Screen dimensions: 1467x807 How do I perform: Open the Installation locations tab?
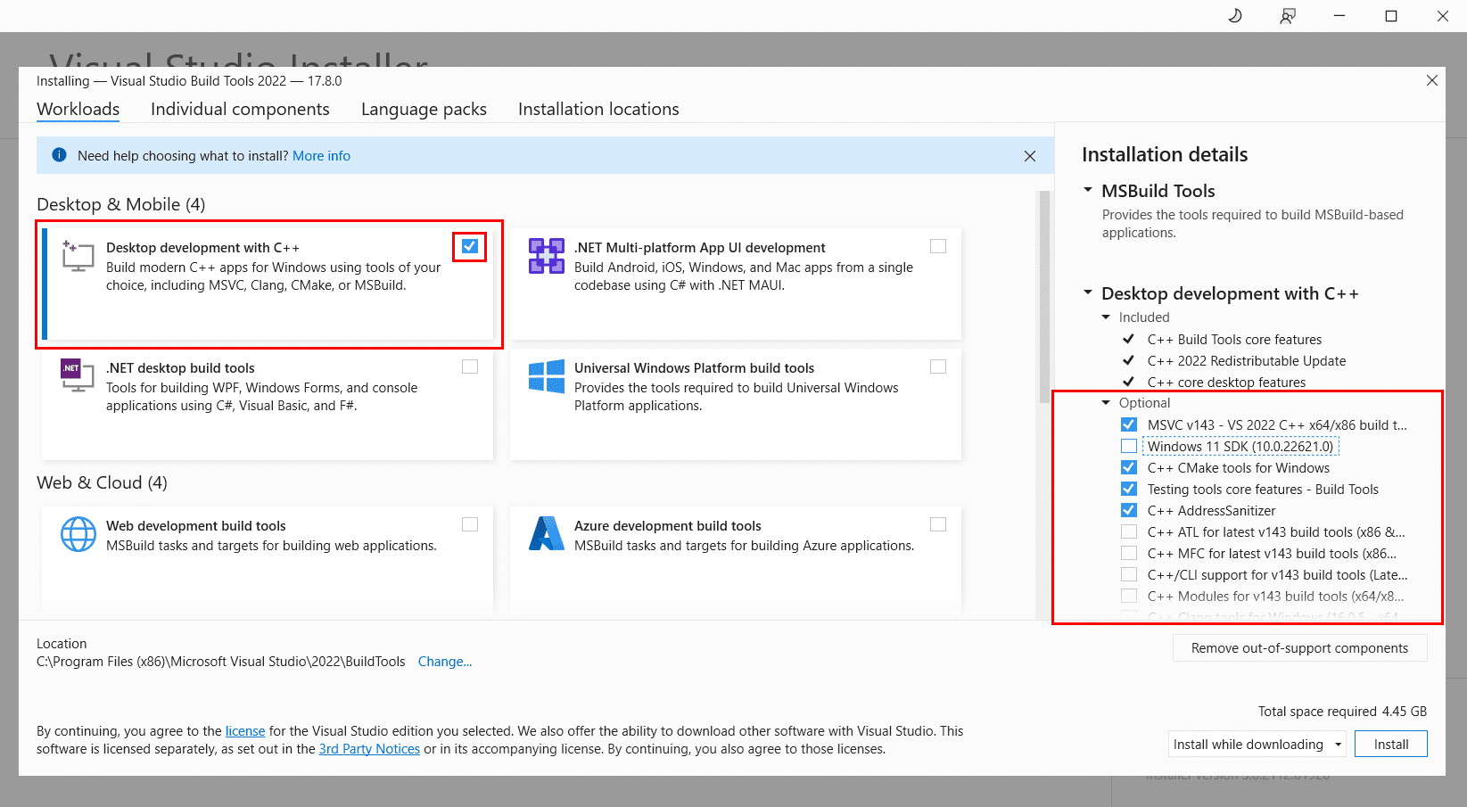pyautogui.click(x=598, y=109)
